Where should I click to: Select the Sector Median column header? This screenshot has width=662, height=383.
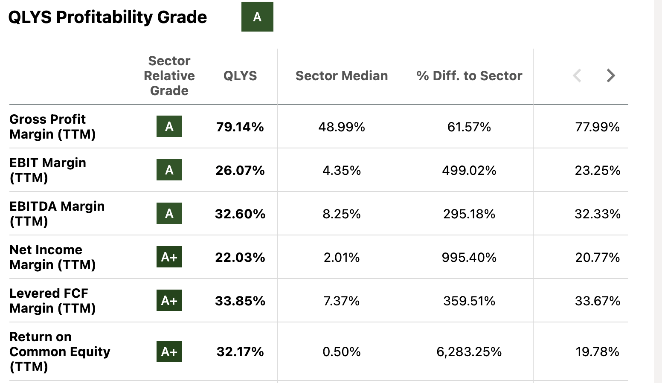click(x=341, y=75)
